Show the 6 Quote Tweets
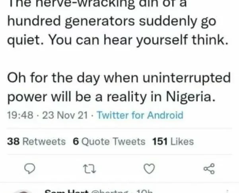This screenshot has height=193, width=239. click(x=109, y=141)
